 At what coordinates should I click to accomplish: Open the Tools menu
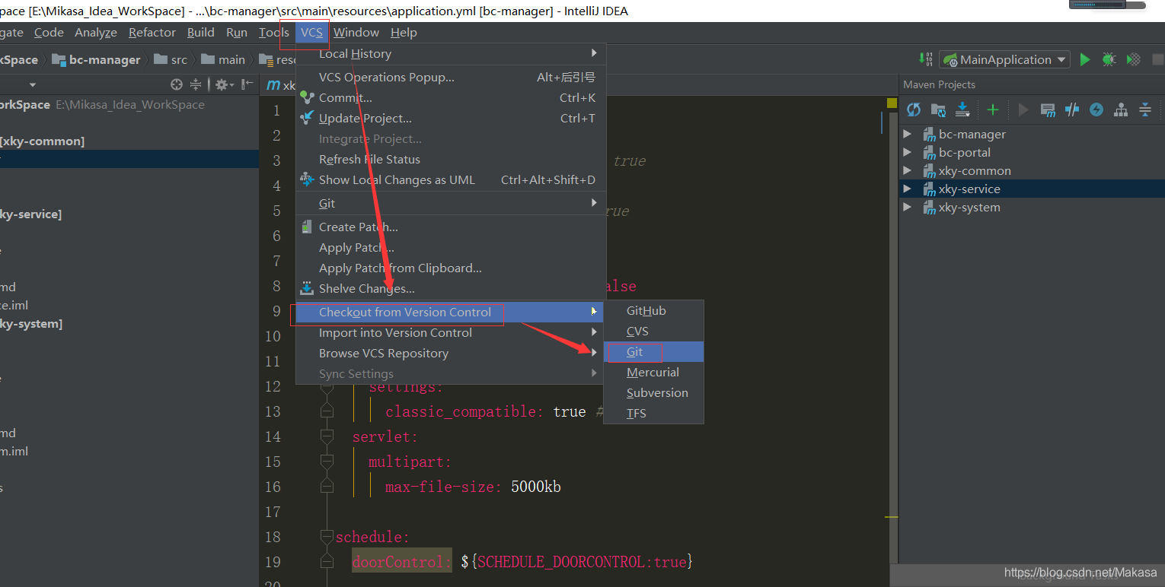pos(273,32)
